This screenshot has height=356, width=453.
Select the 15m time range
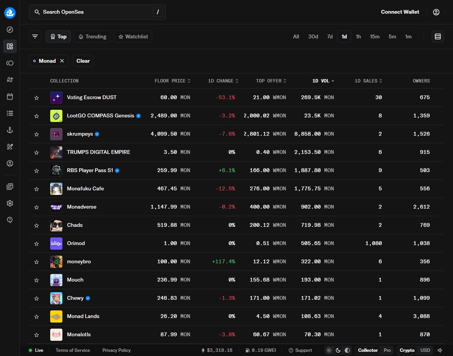pos(375,36)
